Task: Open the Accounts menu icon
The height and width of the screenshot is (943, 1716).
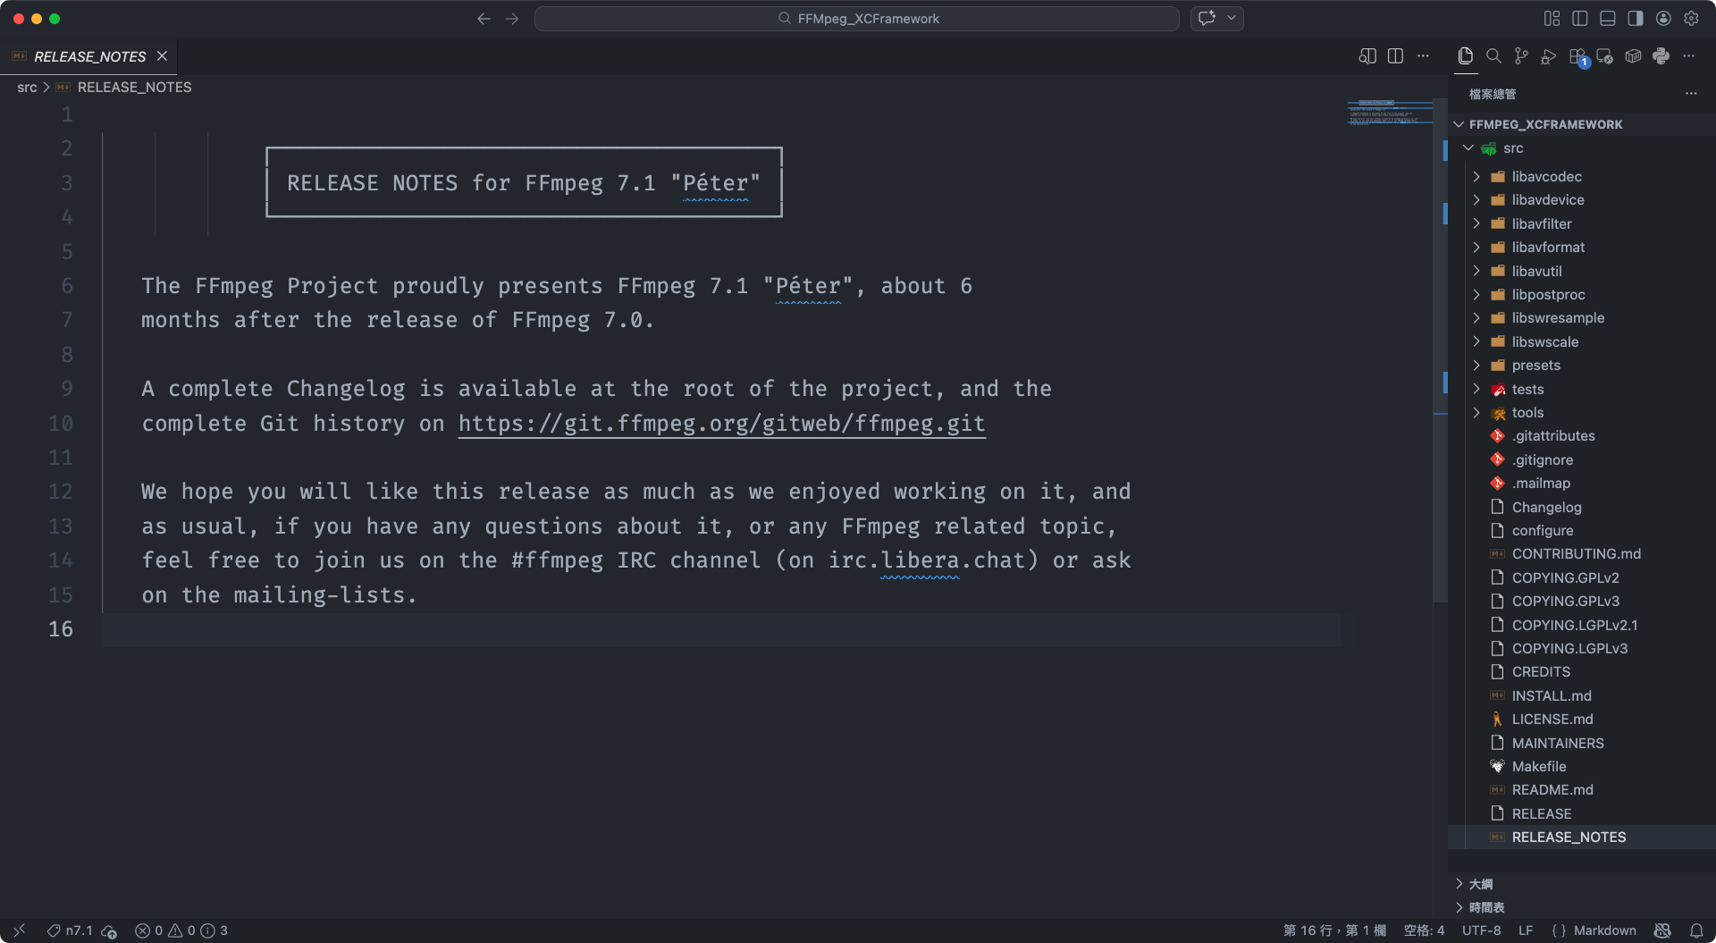Action: (x=1663, y=19)
